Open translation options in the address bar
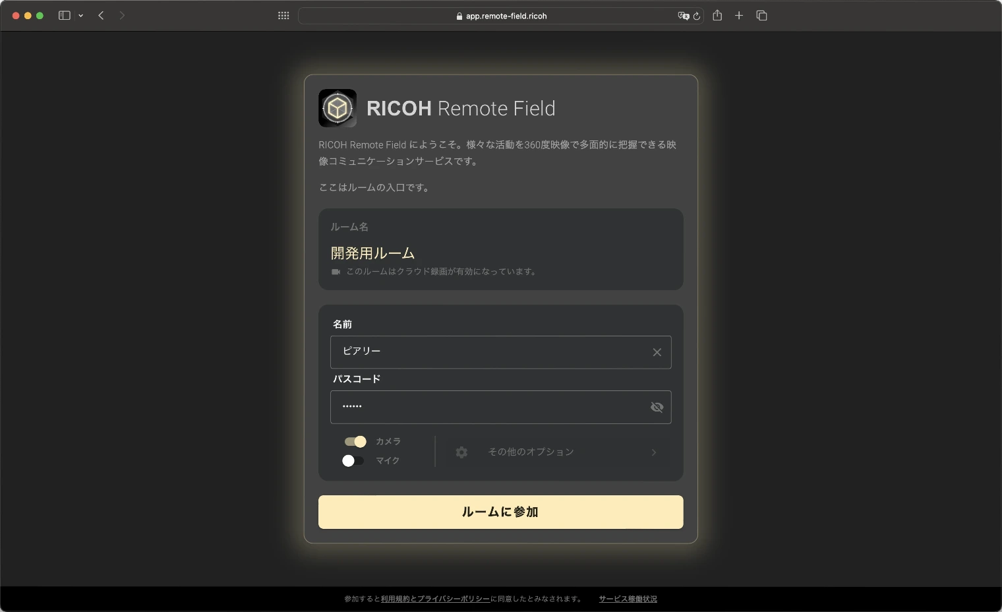 pos(684,16)
